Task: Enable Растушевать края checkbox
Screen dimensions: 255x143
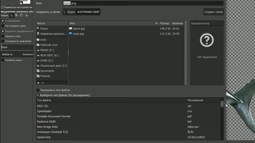Action: pos(3,26)
